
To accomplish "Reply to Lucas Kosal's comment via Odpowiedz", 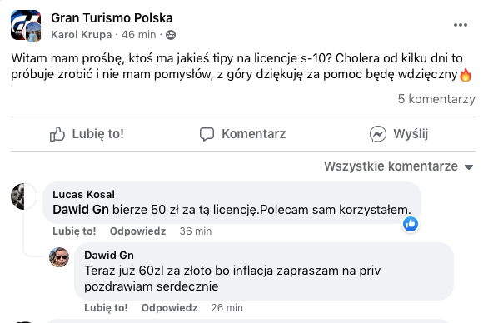I will coord(137,231).
